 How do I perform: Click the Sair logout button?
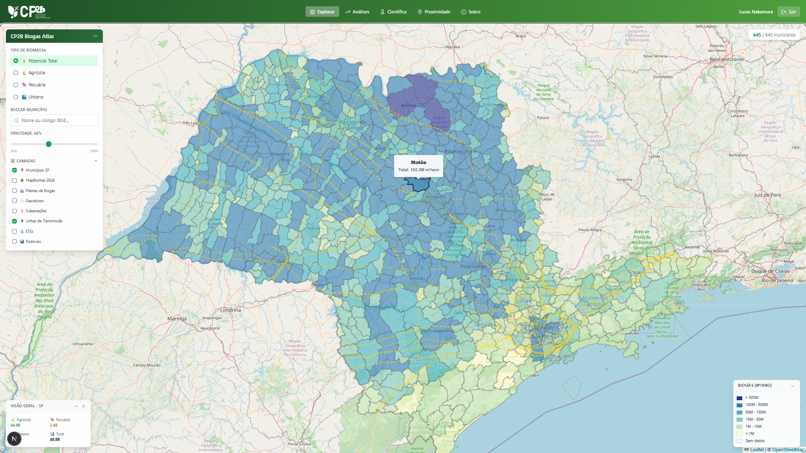(x=789, y=11)
